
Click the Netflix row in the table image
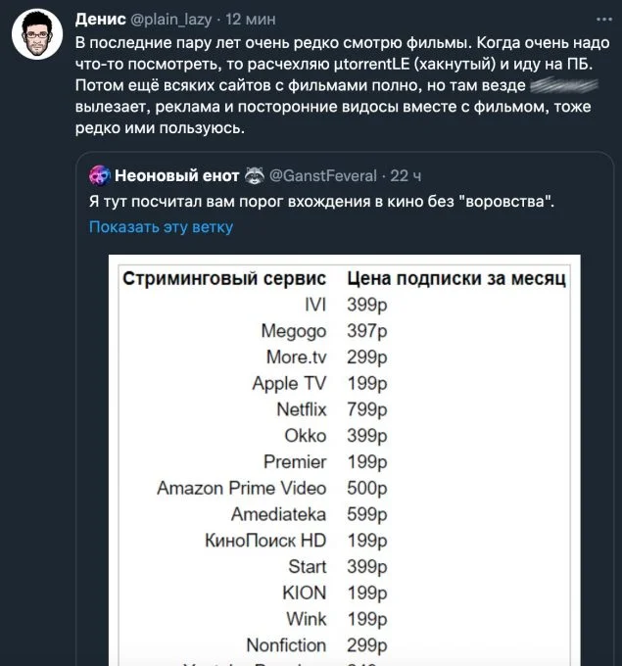(345, 409)
